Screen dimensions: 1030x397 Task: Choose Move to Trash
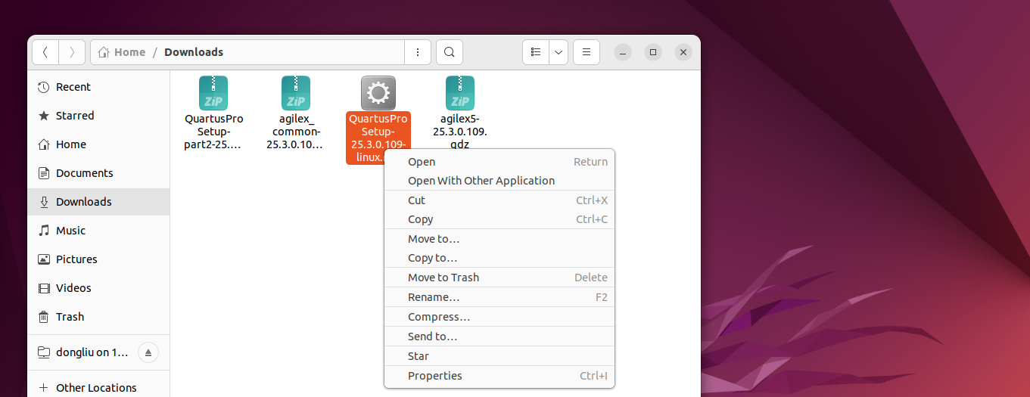coord(499,278)
